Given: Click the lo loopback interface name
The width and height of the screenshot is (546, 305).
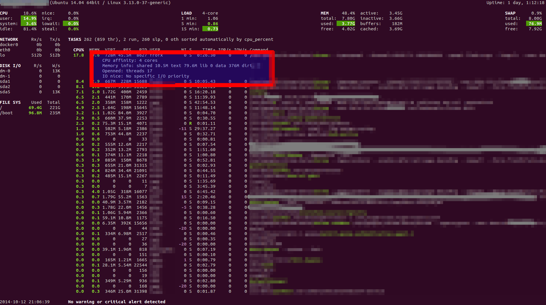Looking at the screenshot, I should point(2,55).
